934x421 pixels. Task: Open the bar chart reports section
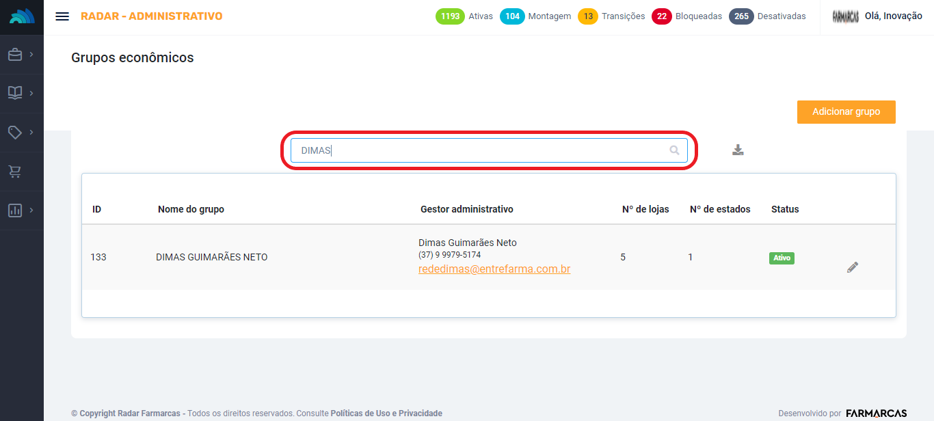[x=15, y=210]
